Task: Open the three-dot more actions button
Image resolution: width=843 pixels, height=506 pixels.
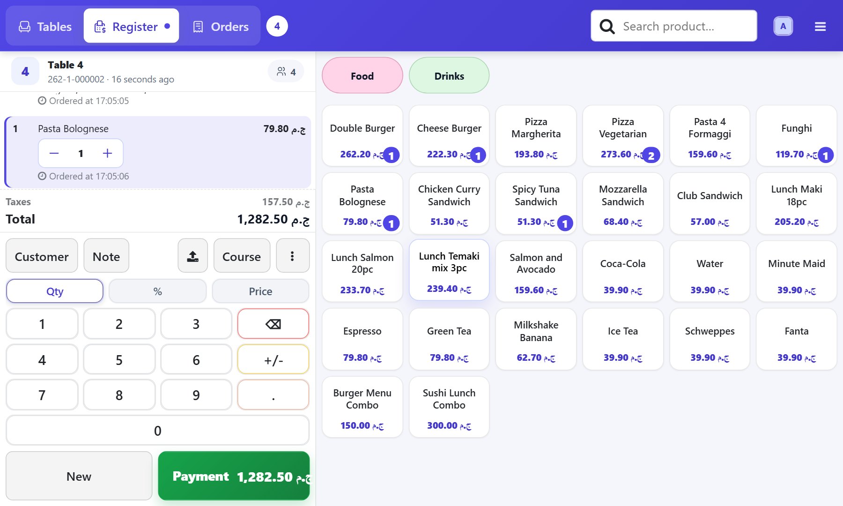Action: (292, 256)
